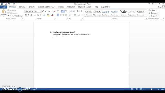This screenshot has width=165, height=93.
Task: Apply the Название style
Action: tap(123, 13)
